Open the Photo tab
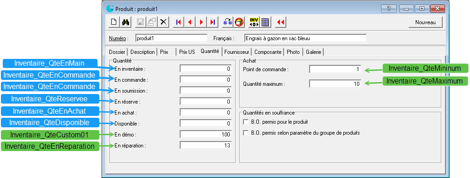 [293, 52]
